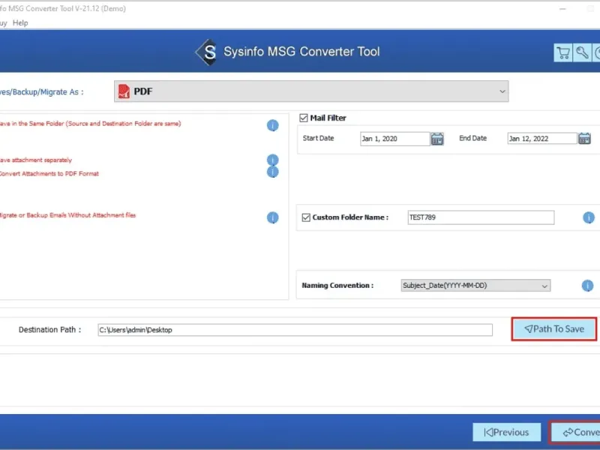The image size is (600, 450).
Task: Click the key activation icon
Action: (582, 52)
